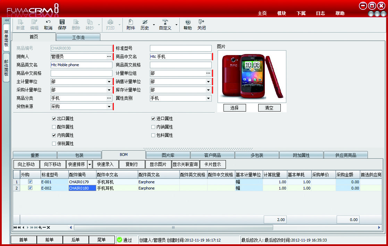Click the 编辑 (Edit) toolbar icon
Screen dimensions: 388x246
tap(34, 22)
